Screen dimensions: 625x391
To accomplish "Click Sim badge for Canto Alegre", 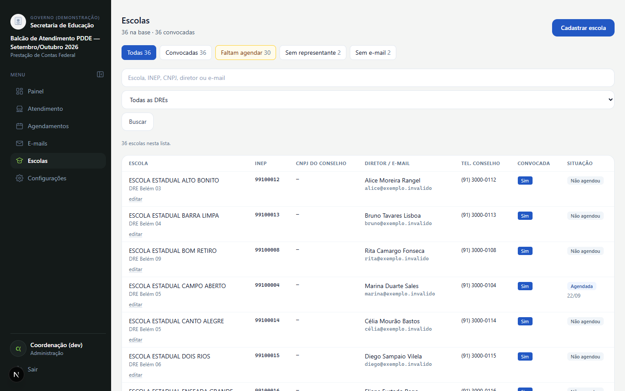I will (x=525, y=321).
